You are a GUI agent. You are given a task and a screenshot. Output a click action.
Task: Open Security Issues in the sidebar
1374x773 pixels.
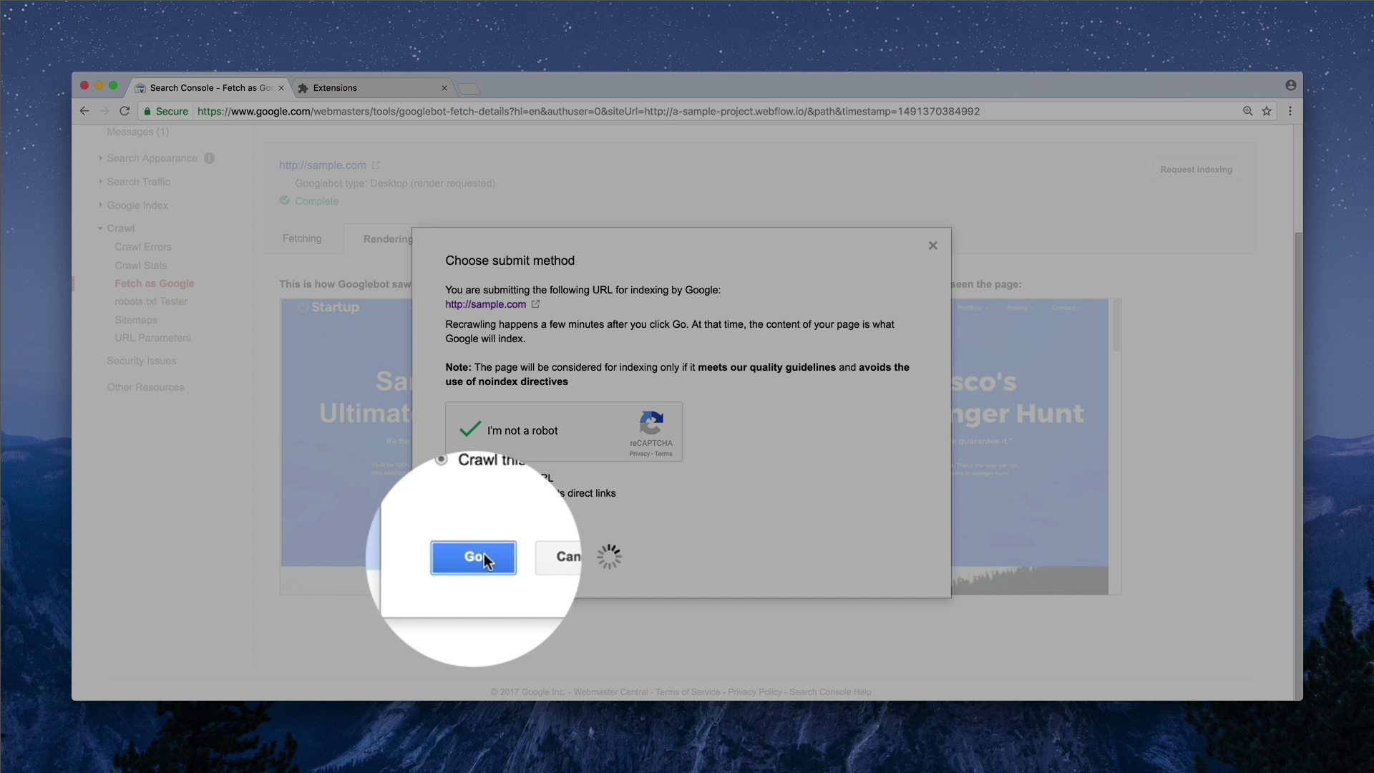pos(141,361)
